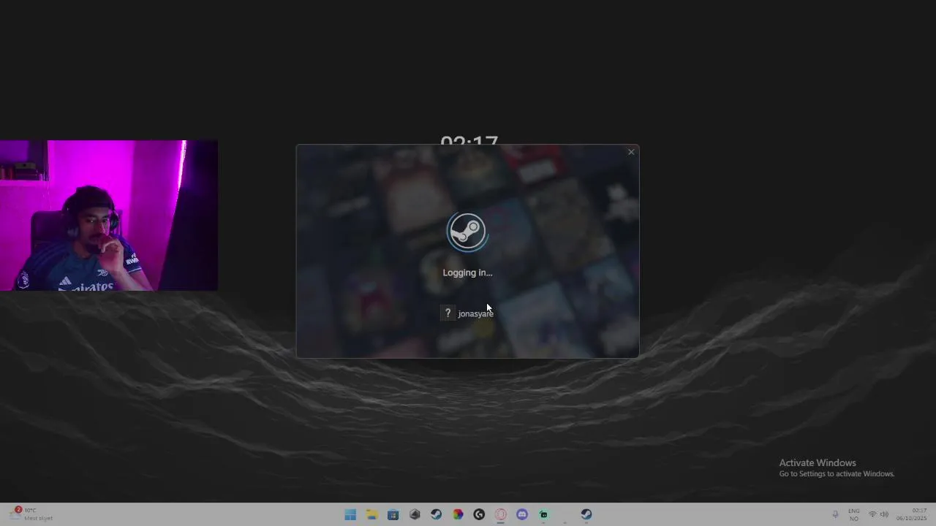Viewport: 936px width, 526px height.
Task: Open Discord from the taskbar
Action: (x=522, y=514)
